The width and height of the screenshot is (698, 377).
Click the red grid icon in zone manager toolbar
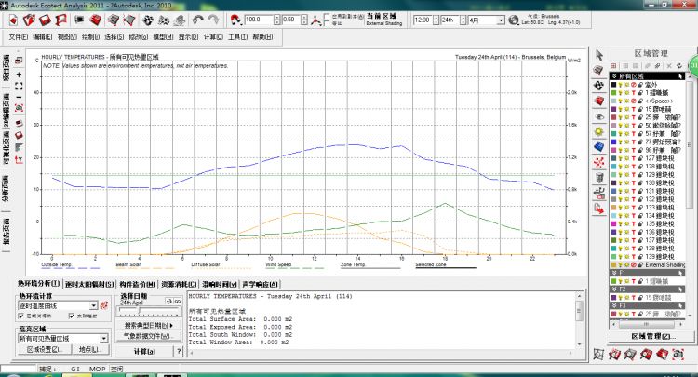pos(613,66)
